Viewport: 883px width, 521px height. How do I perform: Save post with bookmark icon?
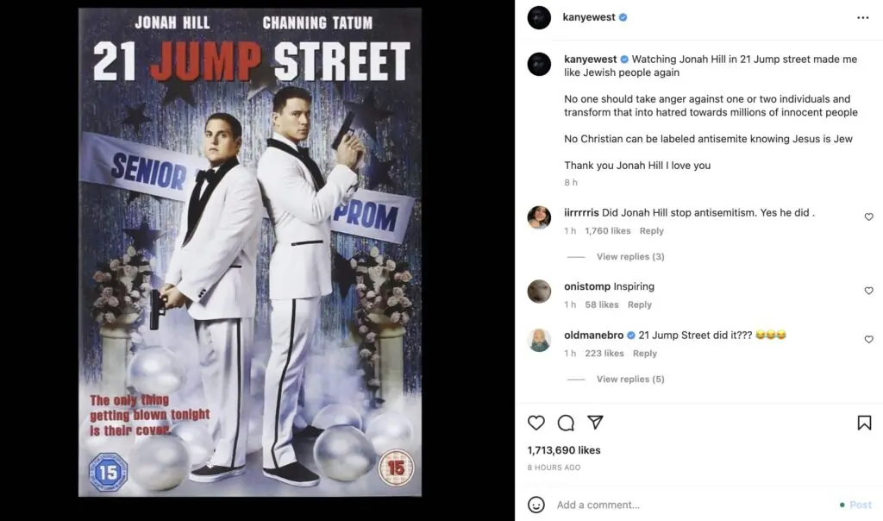tap(863, 423)
